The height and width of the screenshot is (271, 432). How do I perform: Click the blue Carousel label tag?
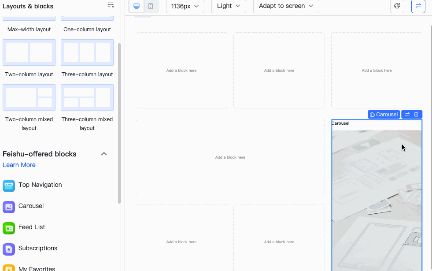point(384,114)
